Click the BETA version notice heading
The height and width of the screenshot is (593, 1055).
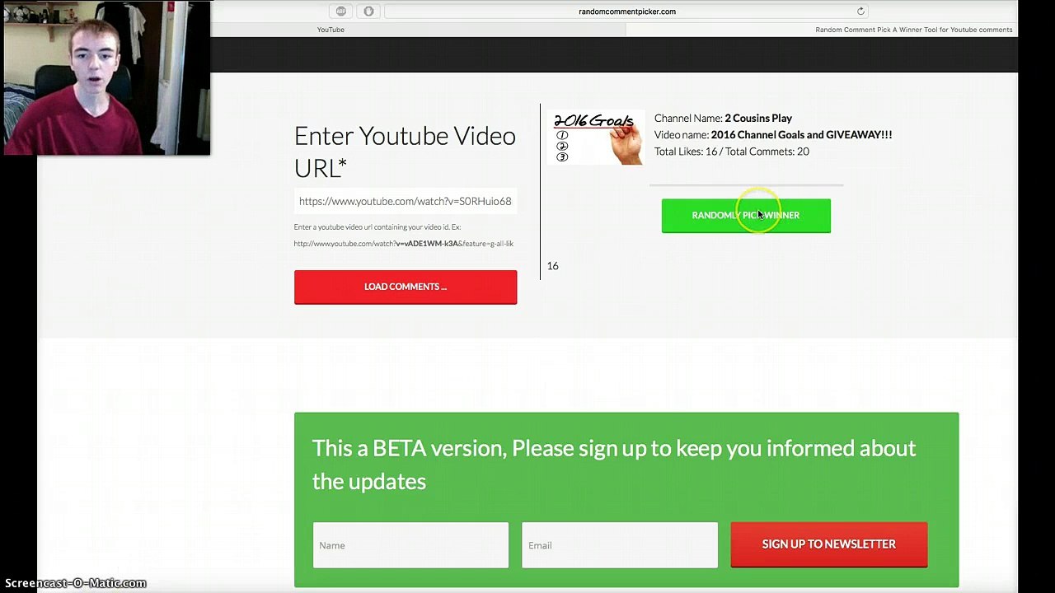pos(614,465)
